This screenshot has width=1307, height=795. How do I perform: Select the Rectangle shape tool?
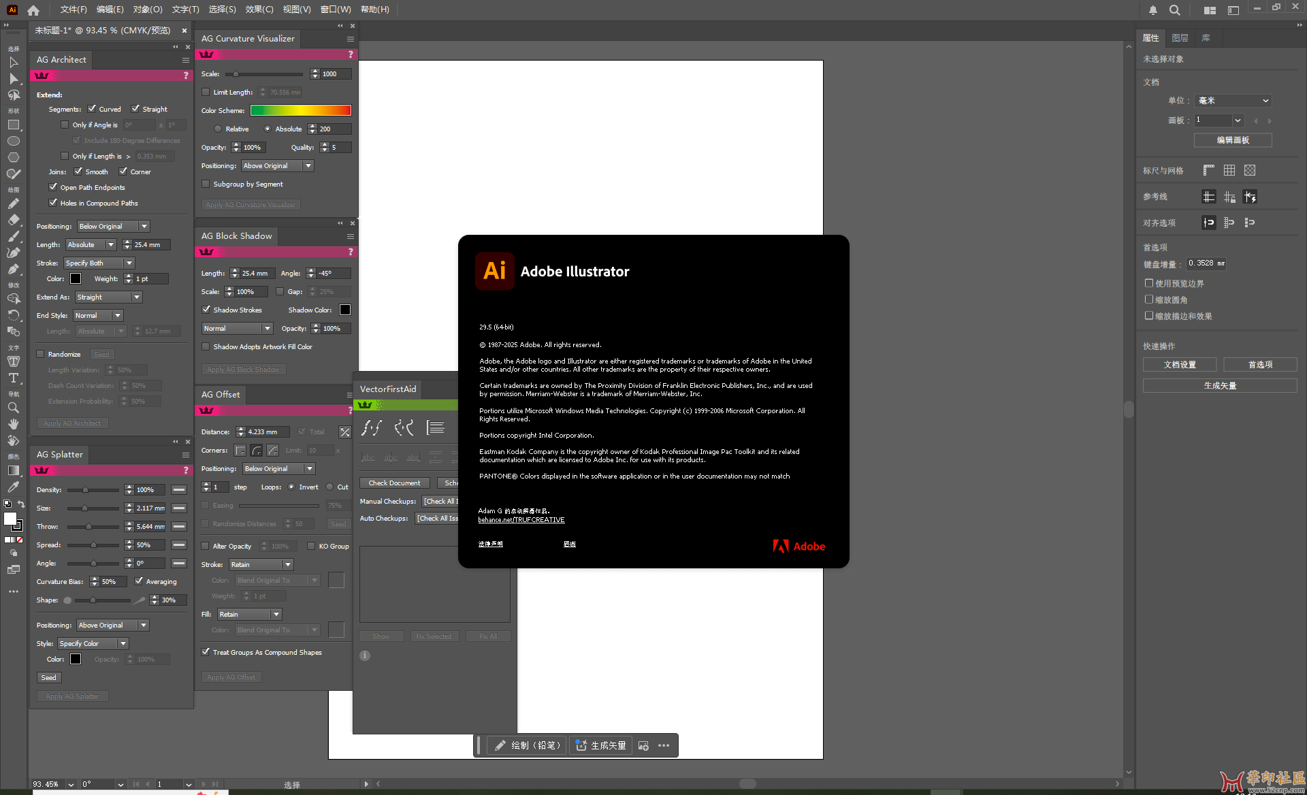[x=13, y=125]
